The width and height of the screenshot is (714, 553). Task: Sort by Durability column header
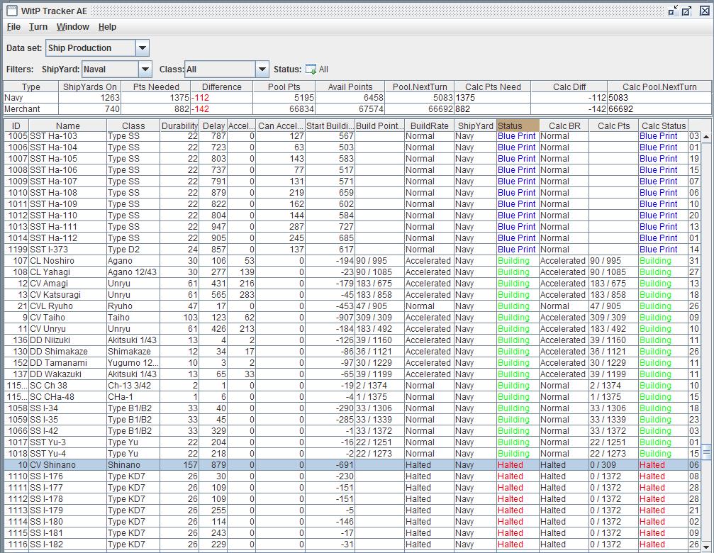179,125
